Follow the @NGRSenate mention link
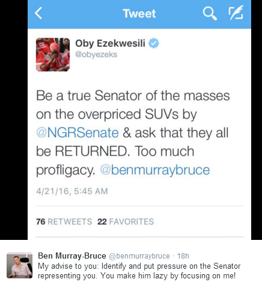262x285 pixels. coord(78,133)
